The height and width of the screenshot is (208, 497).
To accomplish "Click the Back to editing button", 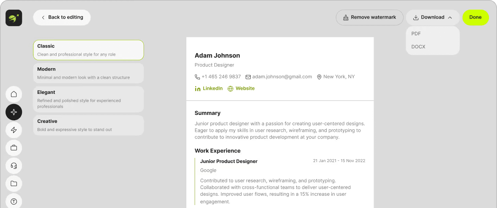I will pyautogui.click(x=62, y=17).
